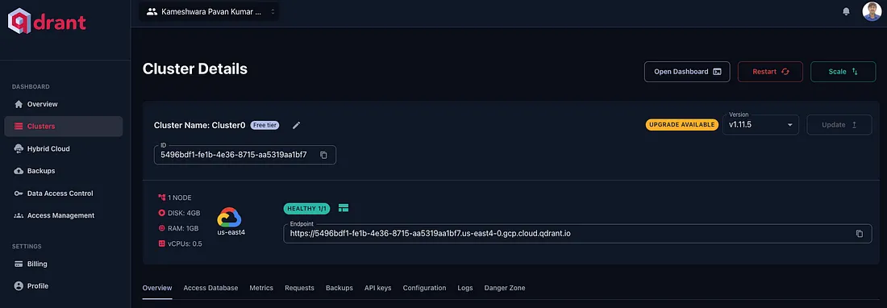Open the Version v1.11.5 dropdown

[761, 125]
